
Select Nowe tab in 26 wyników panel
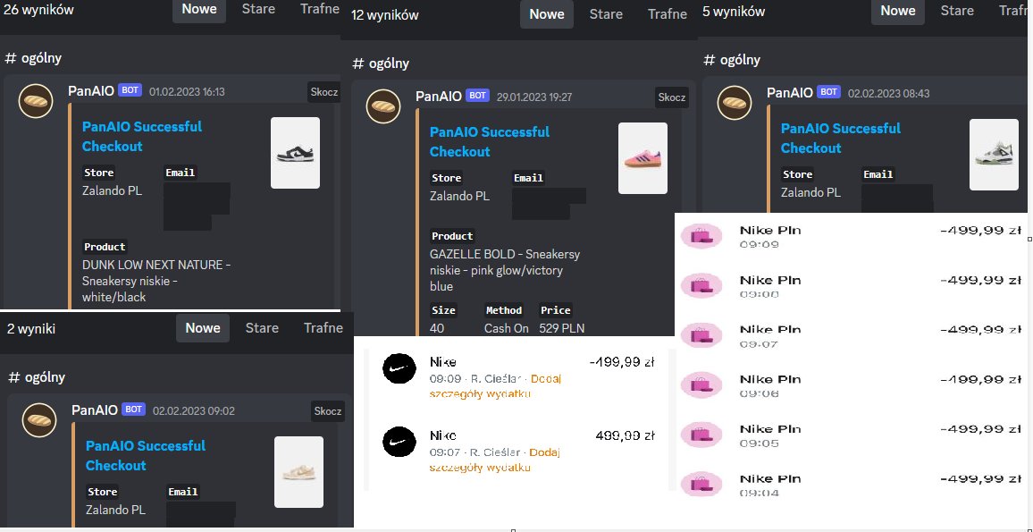tap(199, 9)
